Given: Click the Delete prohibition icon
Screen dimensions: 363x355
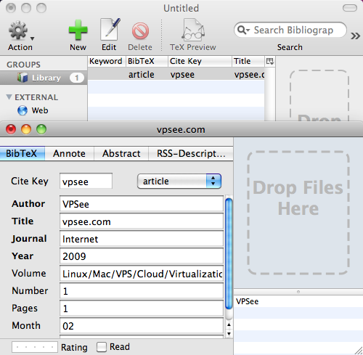Looking at the screenshot, I should [x=140, y=31].
